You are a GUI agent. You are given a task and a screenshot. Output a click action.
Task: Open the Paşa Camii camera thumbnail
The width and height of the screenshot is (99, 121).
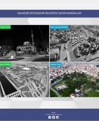25,43
